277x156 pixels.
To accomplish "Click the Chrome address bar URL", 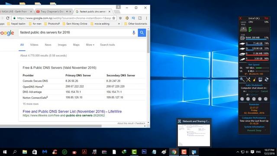I will tap(64, 18).
